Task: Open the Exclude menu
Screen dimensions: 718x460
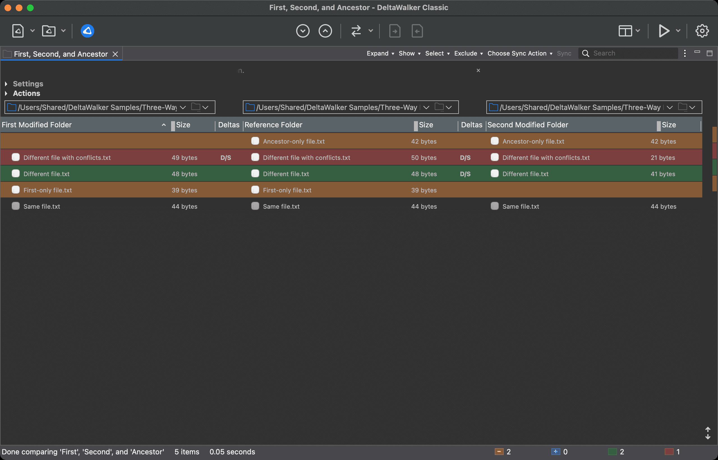Action: [x=468, y=54]
